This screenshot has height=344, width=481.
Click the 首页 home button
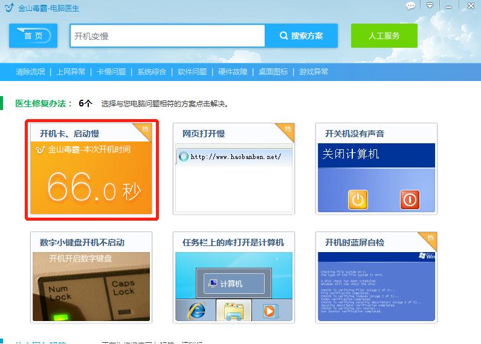pyautogui.click(x=33, y=36)
